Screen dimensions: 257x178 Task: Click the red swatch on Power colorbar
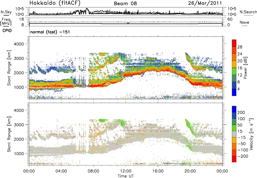point(234,43)
